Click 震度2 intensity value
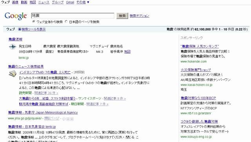This screenshot has height=142, width=251. (50, 51)
